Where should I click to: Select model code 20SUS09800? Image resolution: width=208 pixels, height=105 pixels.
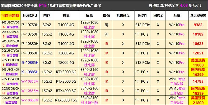[10, 98]
